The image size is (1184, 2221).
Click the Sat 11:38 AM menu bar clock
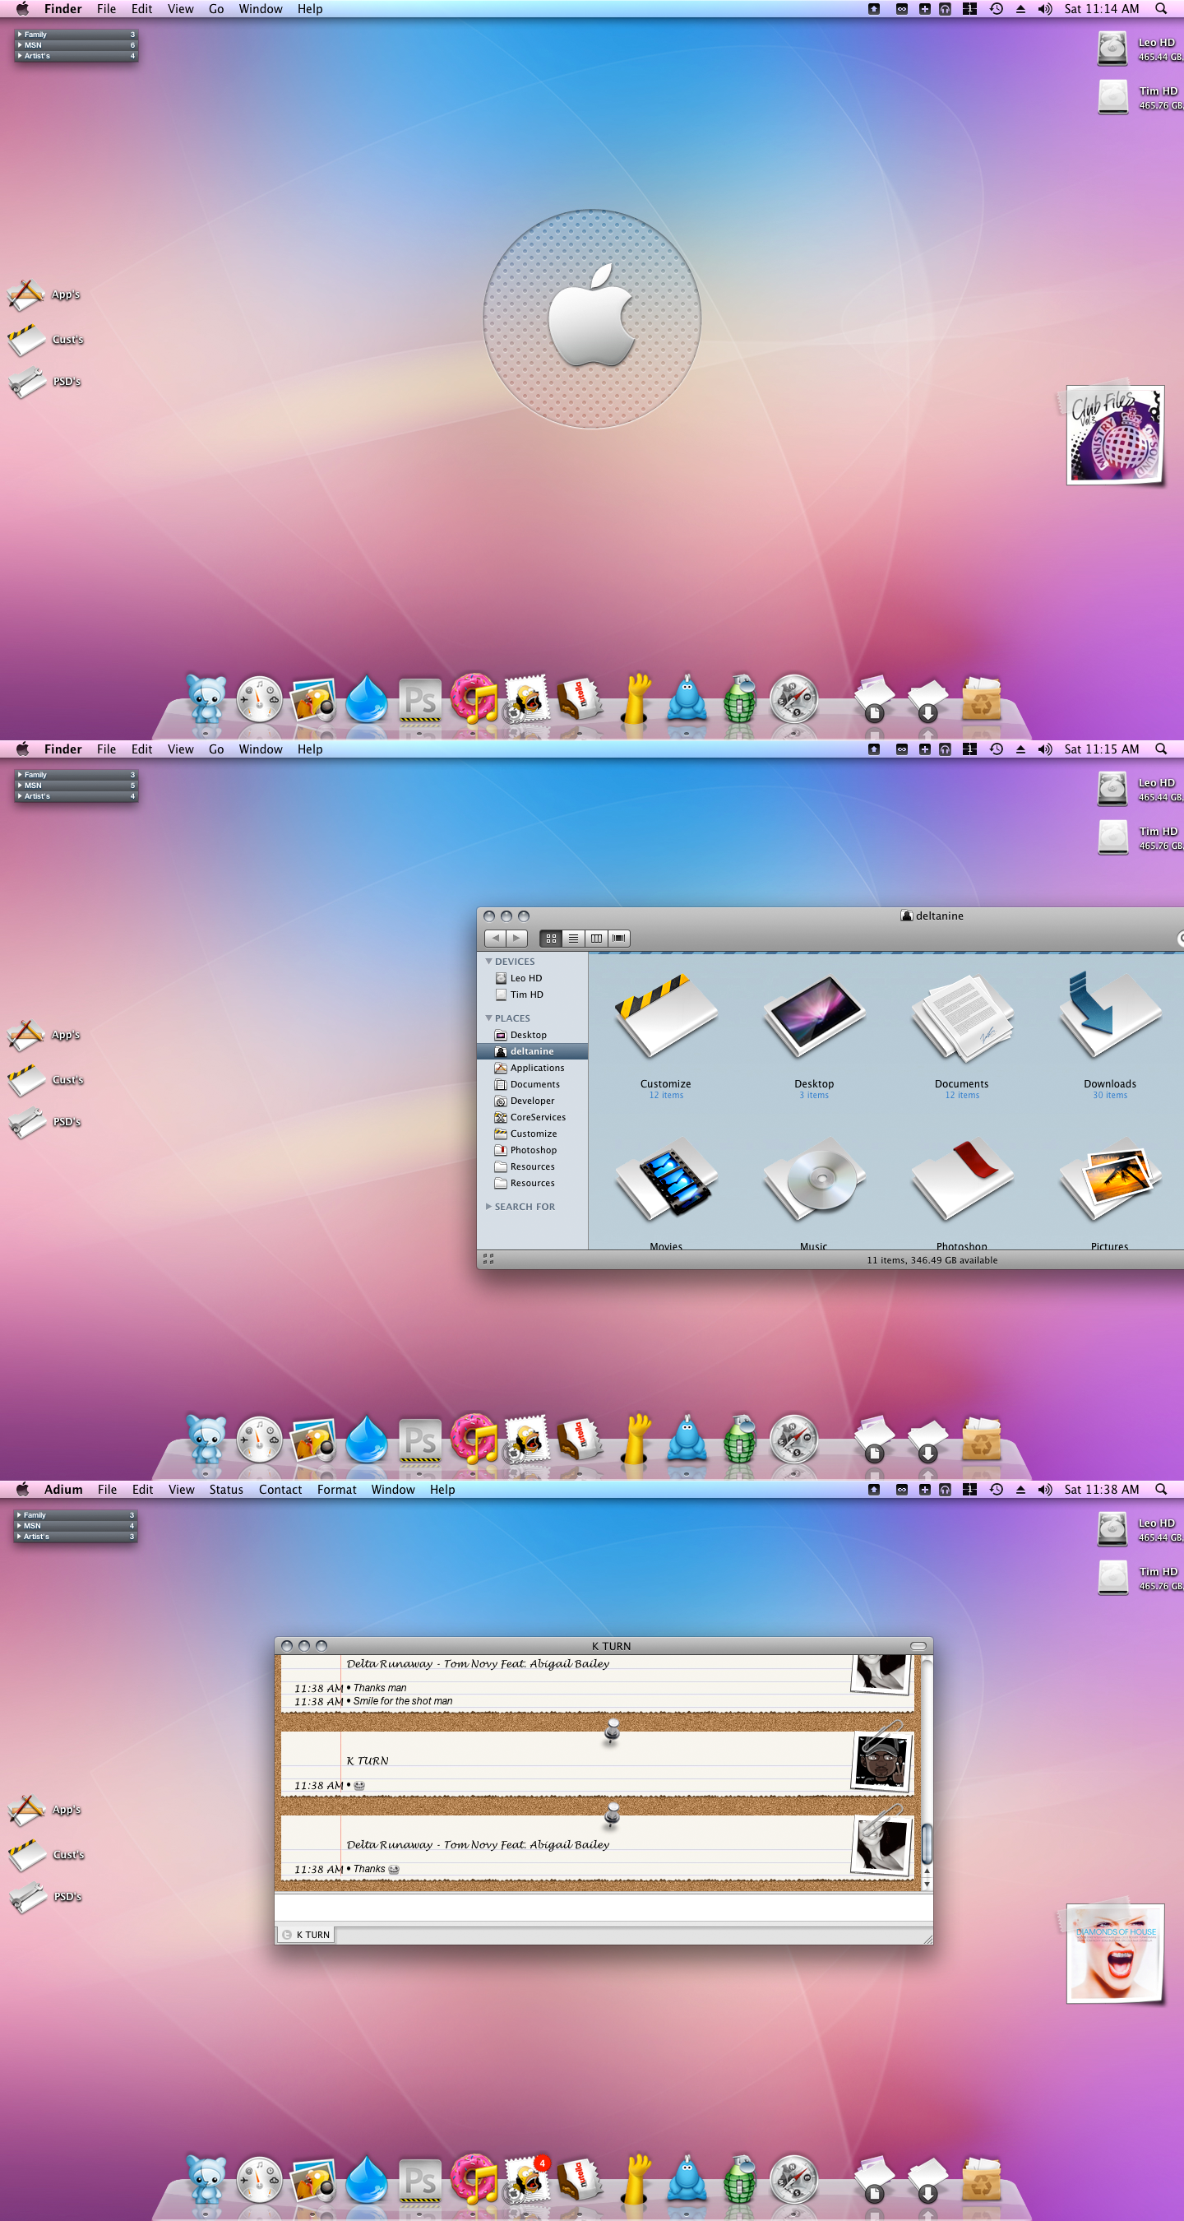pyautogui.click(x=1101, y=1489)
